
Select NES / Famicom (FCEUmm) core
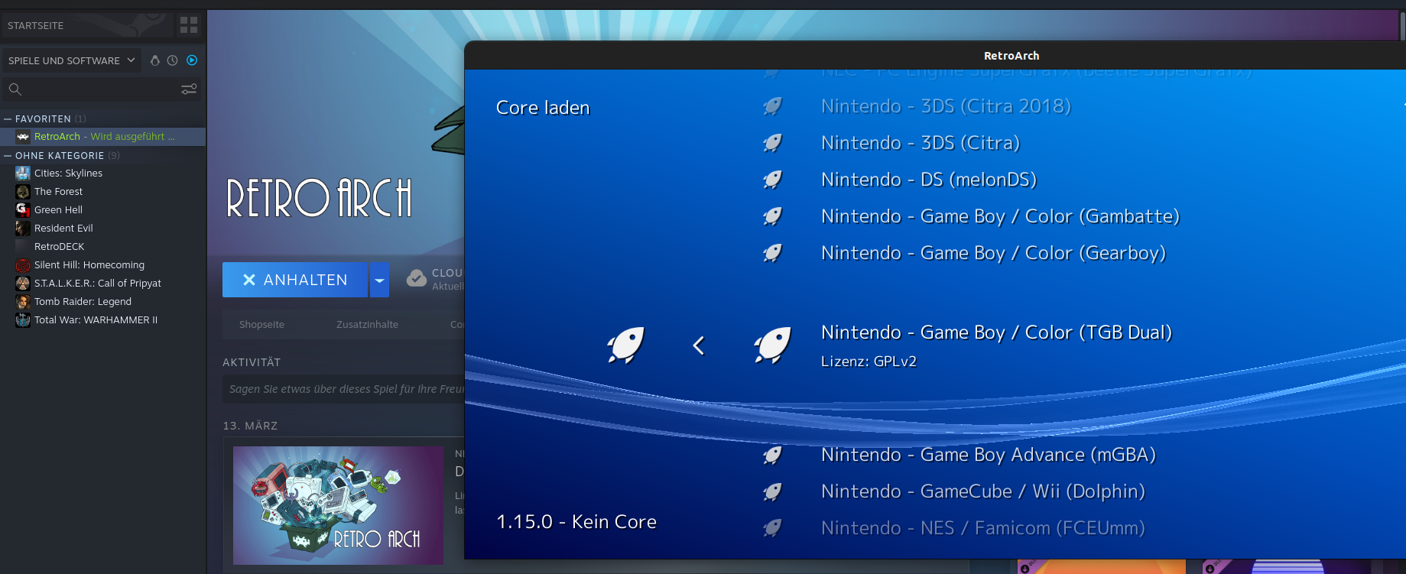[982, 528]
